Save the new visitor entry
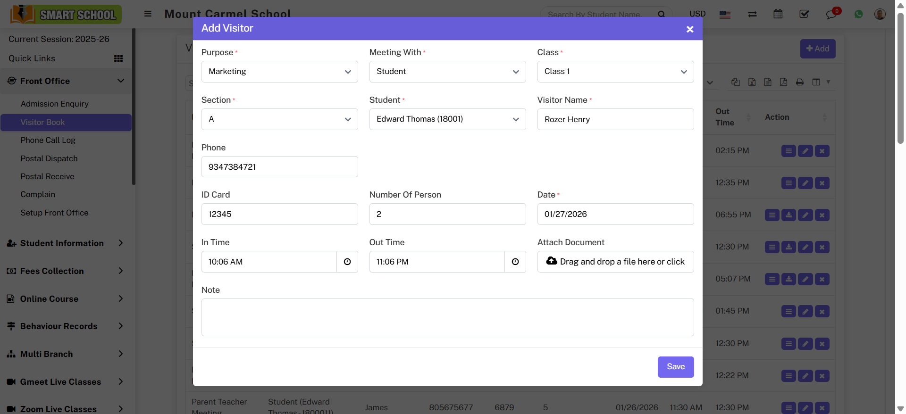The height and width of the screenshot is (414, 906). 675,367
